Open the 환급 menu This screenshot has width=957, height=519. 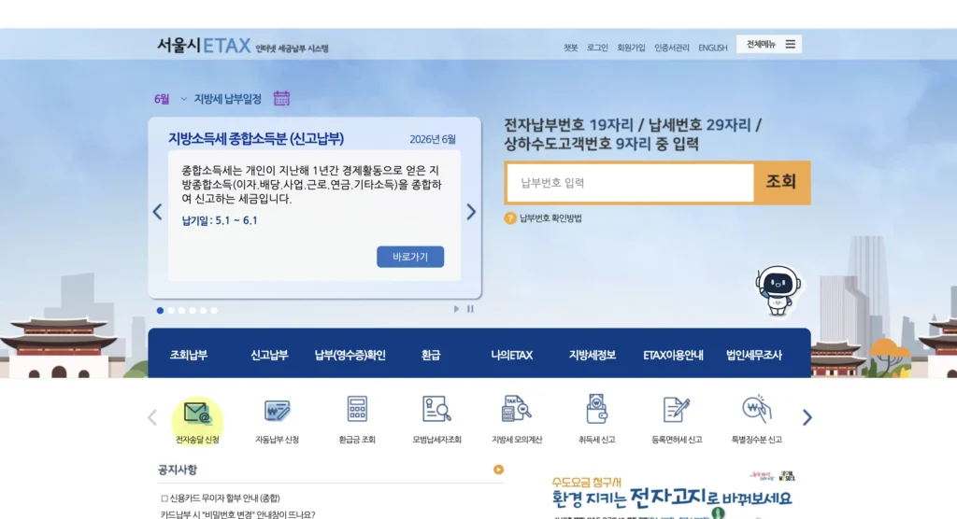tap(430, 355)
